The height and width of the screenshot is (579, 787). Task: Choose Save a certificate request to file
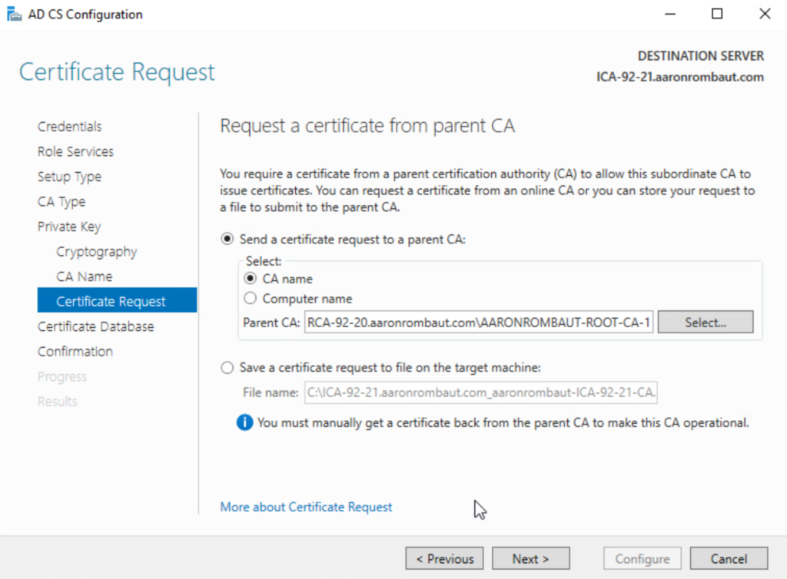(x=227, y=368)
